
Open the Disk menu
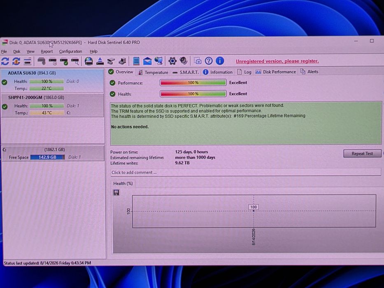(x=16, y=51)
